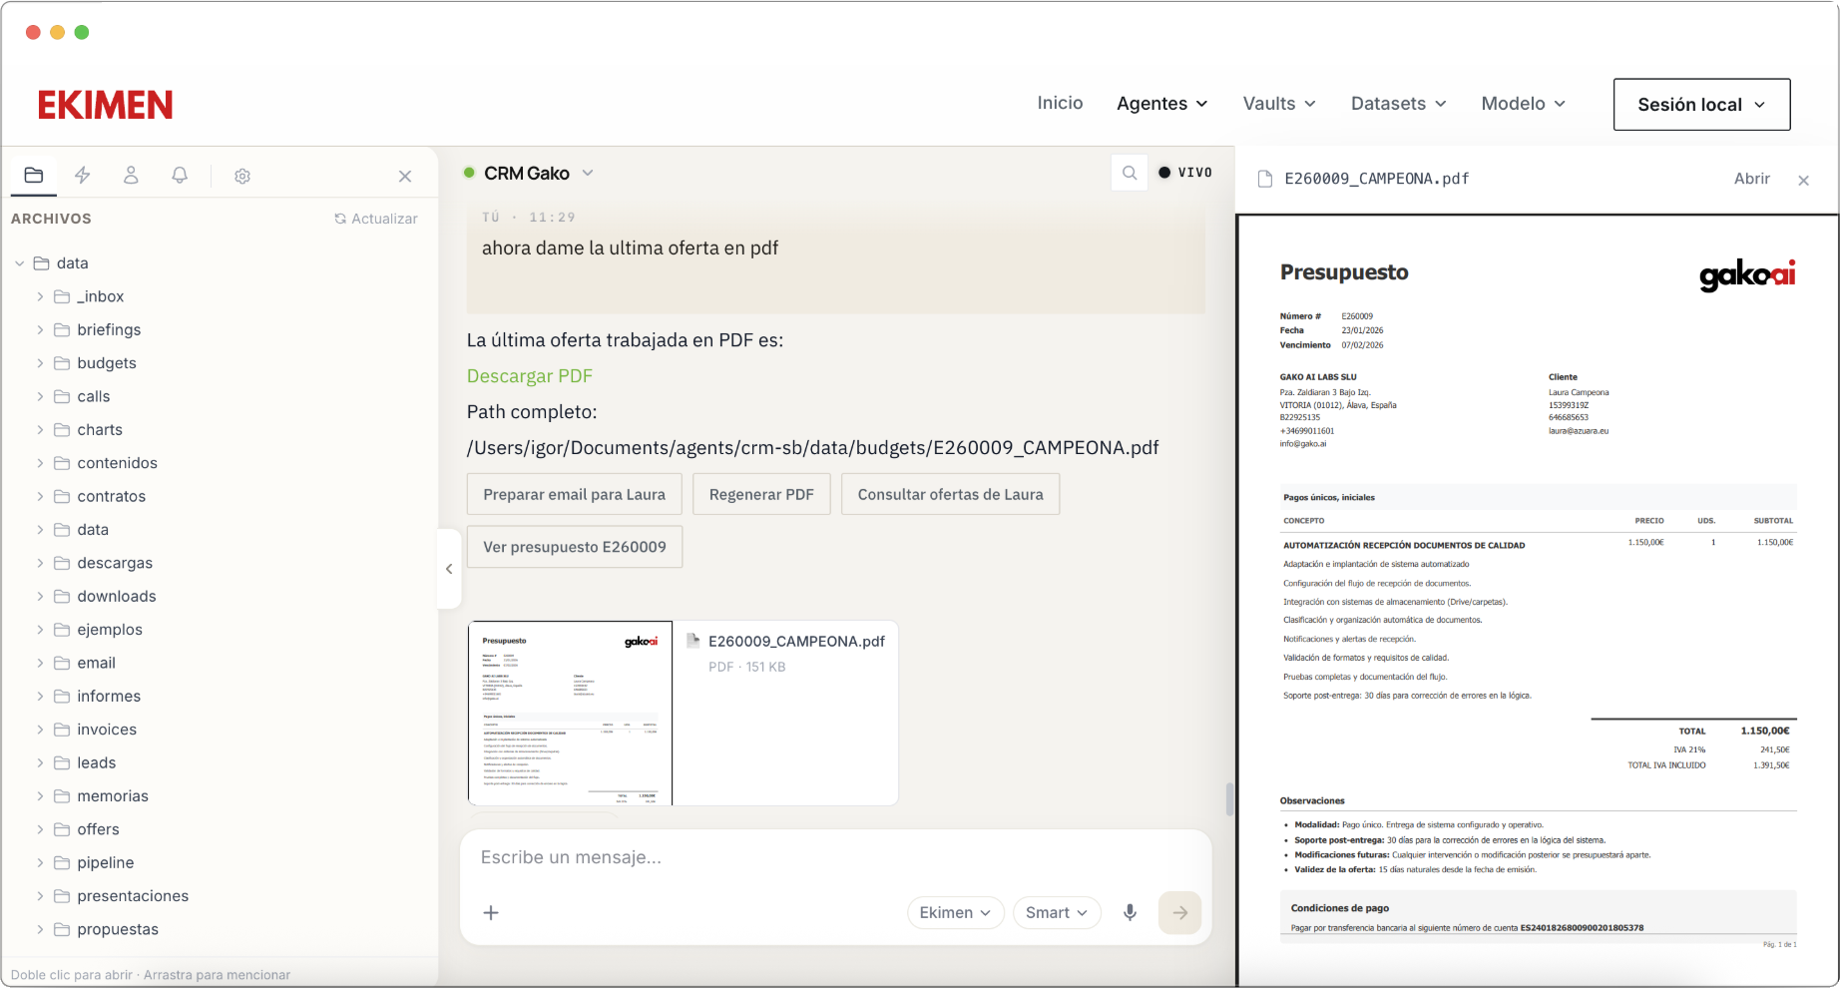Select the propuestas folder
This screenshot has width=1840, height=988.
(x=118, y=929)
